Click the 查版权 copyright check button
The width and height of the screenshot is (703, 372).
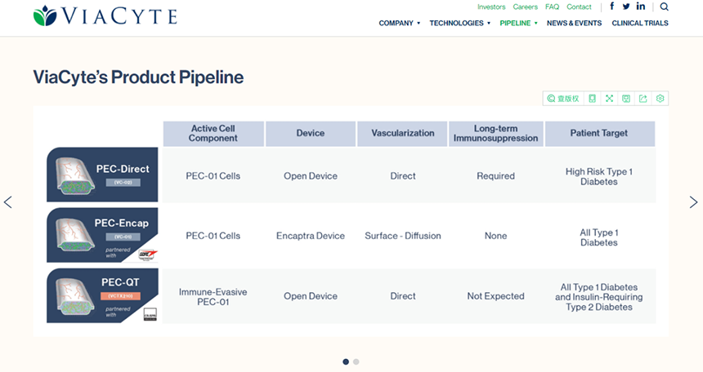[563, 99]
